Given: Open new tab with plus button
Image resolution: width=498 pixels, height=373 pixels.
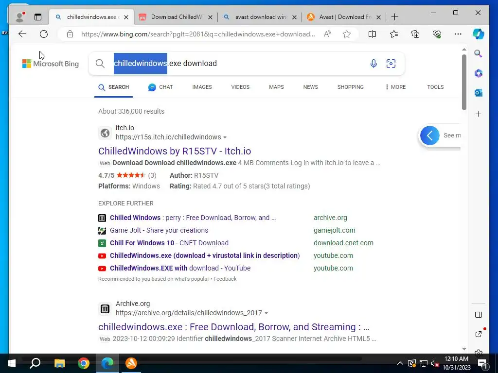Looking at the screenshot, I should tap(394, 17).
